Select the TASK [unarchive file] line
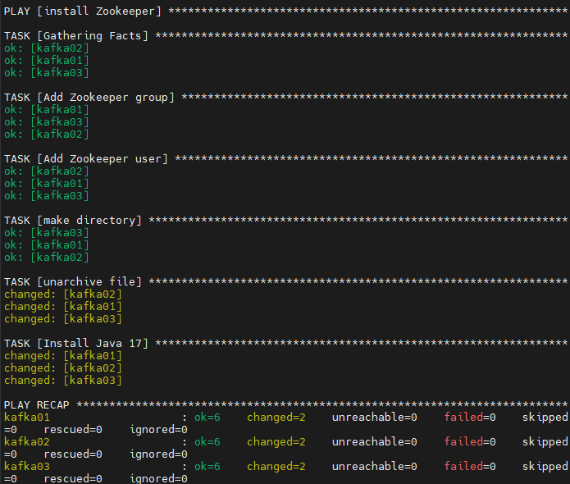Image resolution: width=570 pixels, height=484 pixels. [x=285, y=281]
